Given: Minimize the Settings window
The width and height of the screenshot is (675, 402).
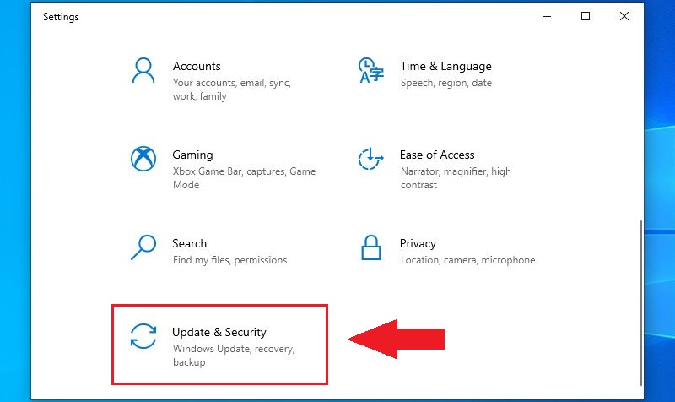Looking at the screenshot, I should click(547, 16).
